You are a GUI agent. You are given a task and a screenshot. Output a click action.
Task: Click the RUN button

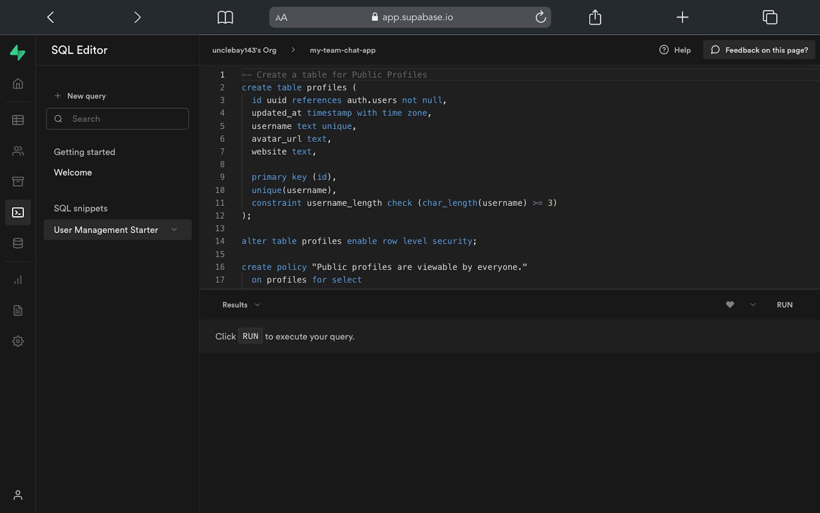[784, 304]
